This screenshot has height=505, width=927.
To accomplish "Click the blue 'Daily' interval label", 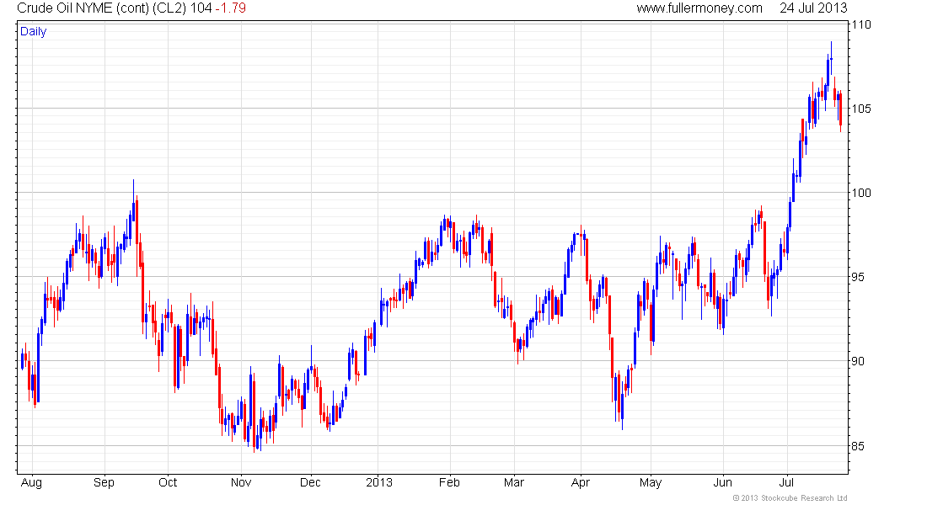I will click(33, 31).
